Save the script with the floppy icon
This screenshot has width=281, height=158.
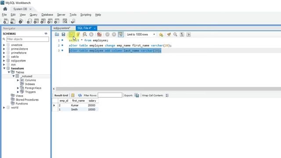(63, 34)
